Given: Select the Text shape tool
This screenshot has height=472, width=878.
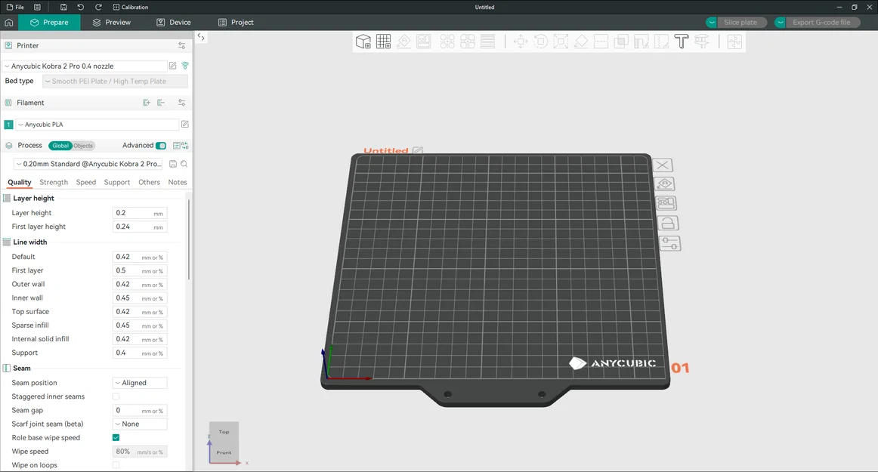Looking at the screenshot, I should 681,42.
